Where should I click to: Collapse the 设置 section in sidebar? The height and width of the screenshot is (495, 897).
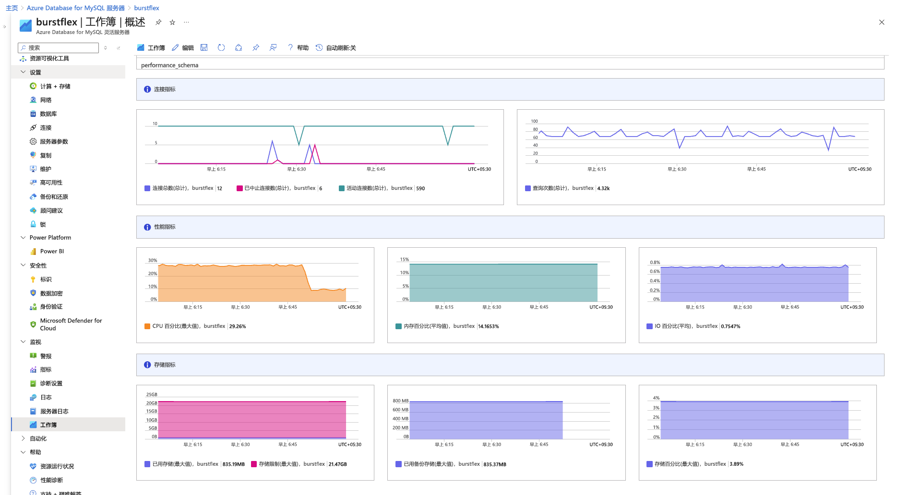[23, 72]
